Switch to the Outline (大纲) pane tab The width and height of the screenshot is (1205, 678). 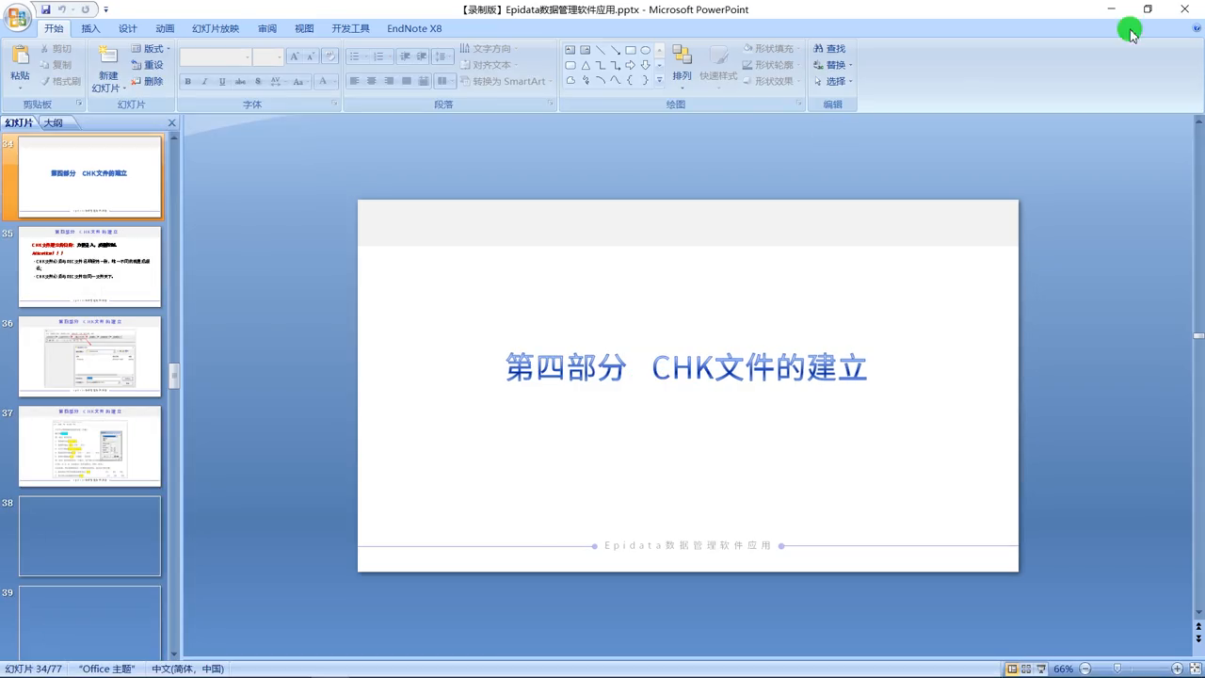pyautogui.click(x=53, y=122)
